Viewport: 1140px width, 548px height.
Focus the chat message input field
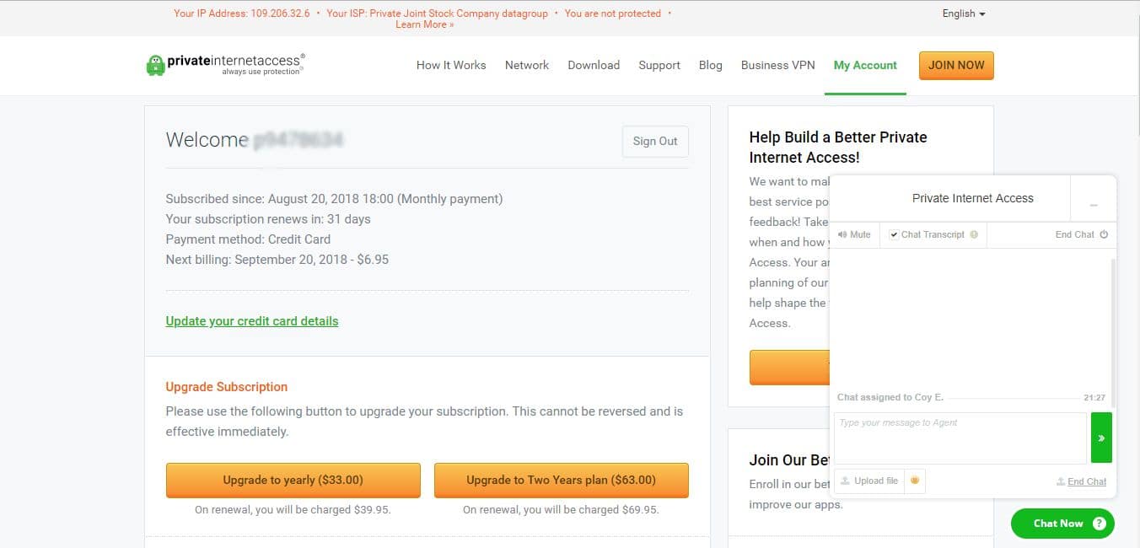pyautogui.click(x=960, y=438)
